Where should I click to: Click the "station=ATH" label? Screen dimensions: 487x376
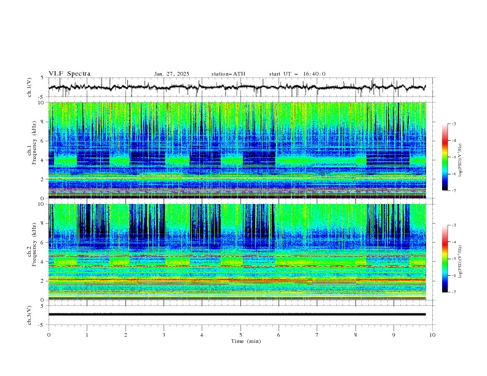[228, 74]
